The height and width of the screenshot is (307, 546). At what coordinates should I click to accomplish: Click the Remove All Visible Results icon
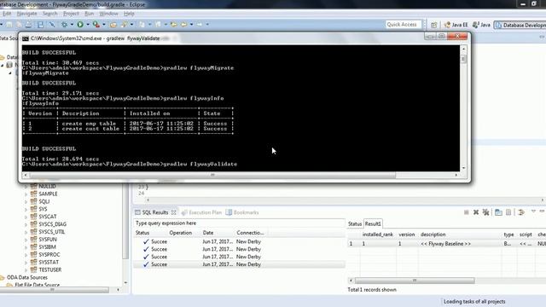(485, 212)
